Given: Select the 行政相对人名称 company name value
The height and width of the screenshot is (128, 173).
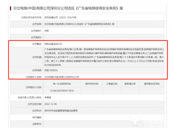Looking at the screenshot, I should 62,77.
